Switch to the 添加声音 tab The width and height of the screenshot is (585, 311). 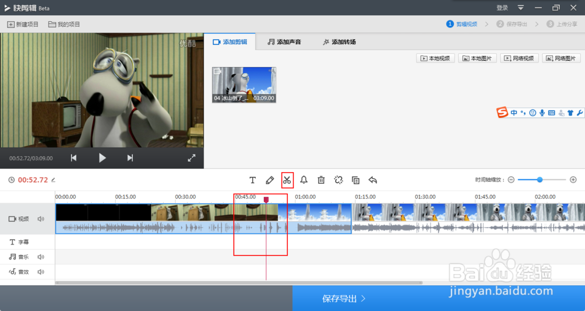284,41
